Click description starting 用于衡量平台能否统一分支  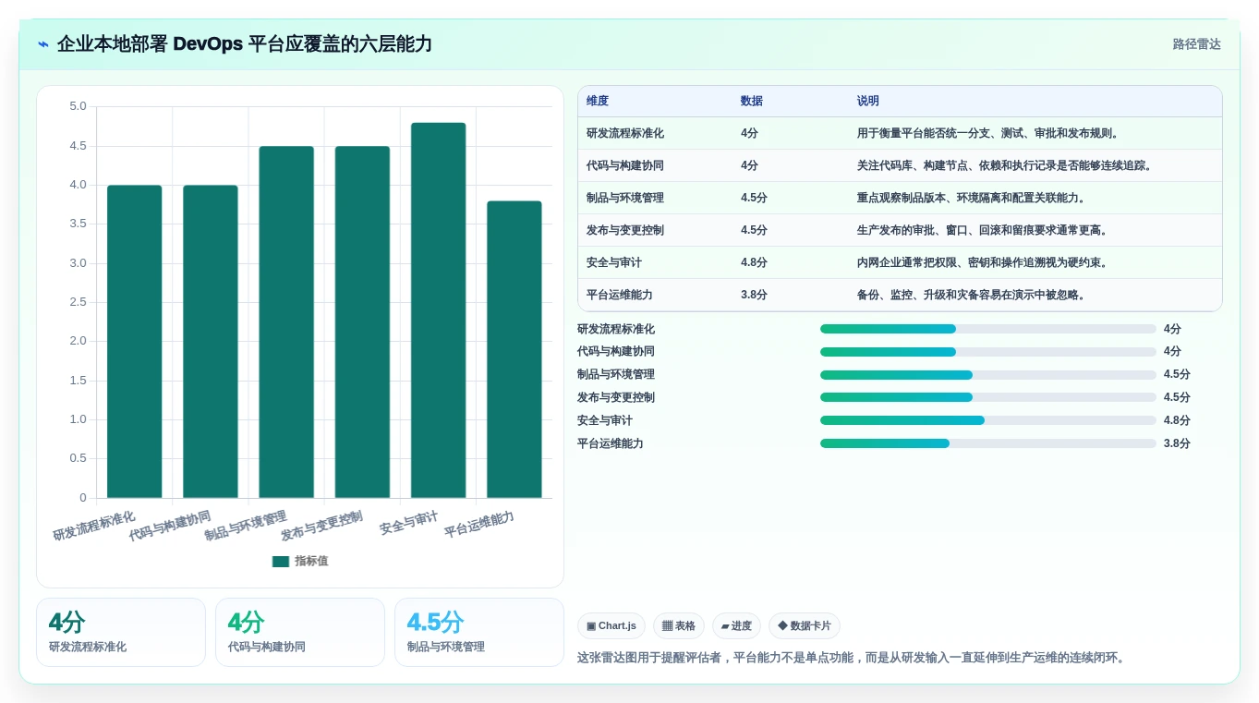tap(989, 134)
